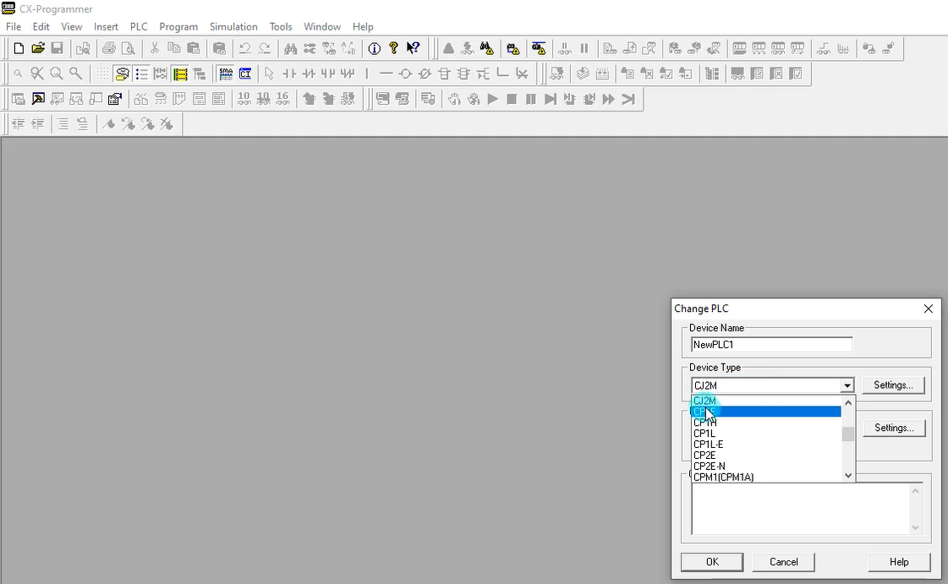The height and width of the screenshot is (584, 948).
Task: Open the Simulation menu
Action: coord(233,26)
